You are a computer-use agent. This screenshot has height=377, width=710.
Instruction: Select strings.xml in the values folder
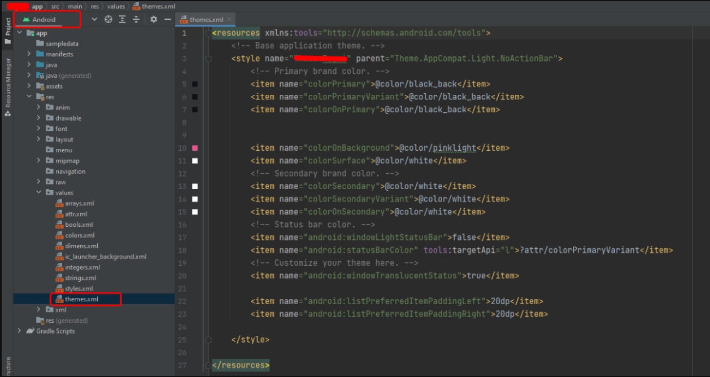coord(80,278)
